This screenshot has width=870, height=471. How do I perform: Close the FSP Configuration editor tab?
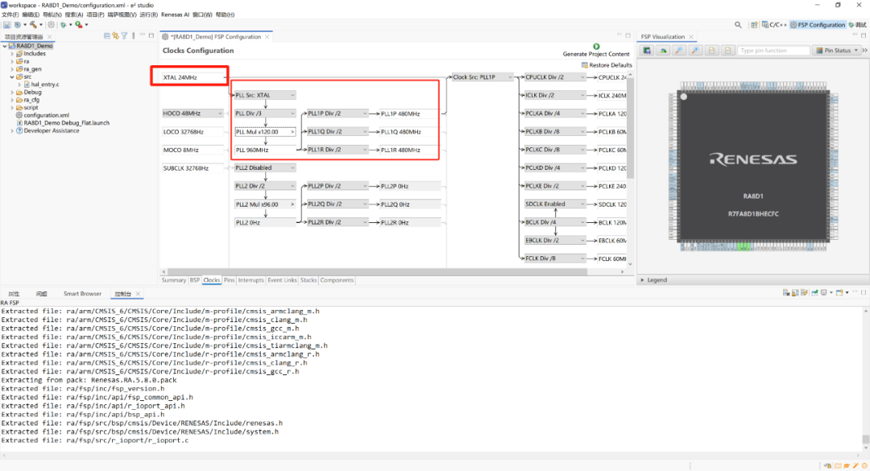[267, 36]
